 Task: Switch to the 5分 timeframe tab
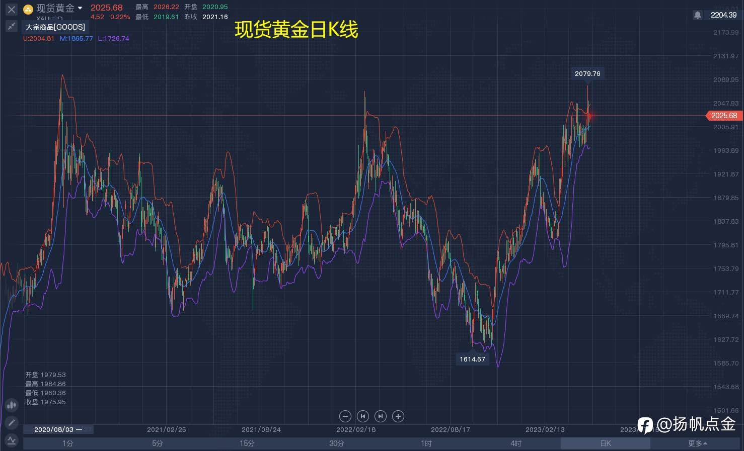pos(158,443)
